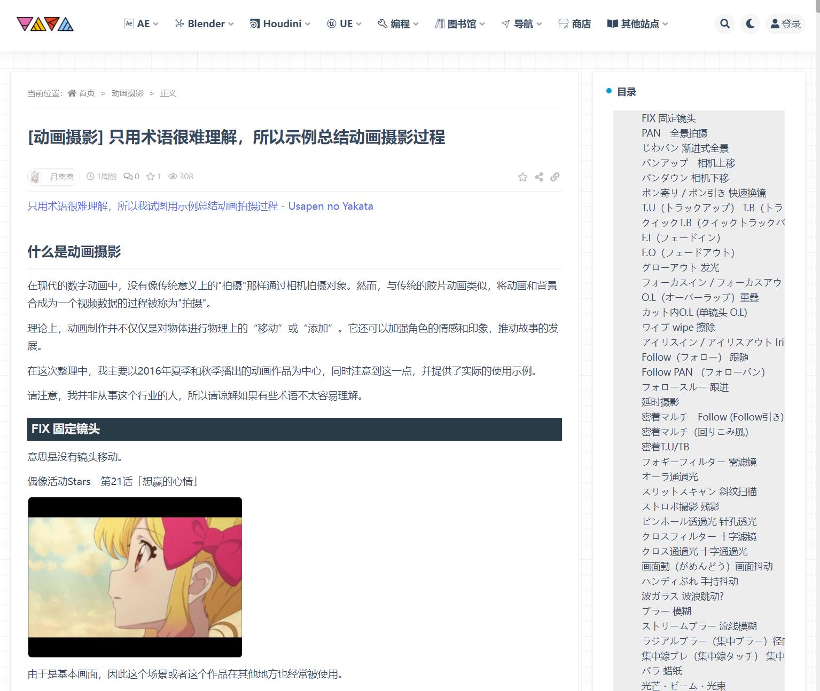Jump to ストロボ撮影 残影 entry
This screenshot has height=691, width=820.
click(x=681, y=507)
